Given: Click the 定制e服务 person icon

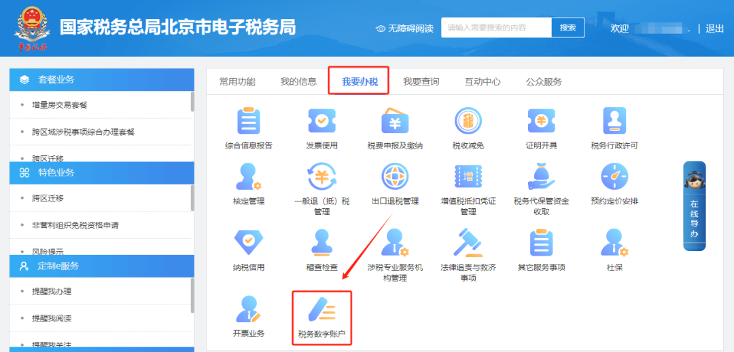Looking at the screenshot, I should click(25, 267).
